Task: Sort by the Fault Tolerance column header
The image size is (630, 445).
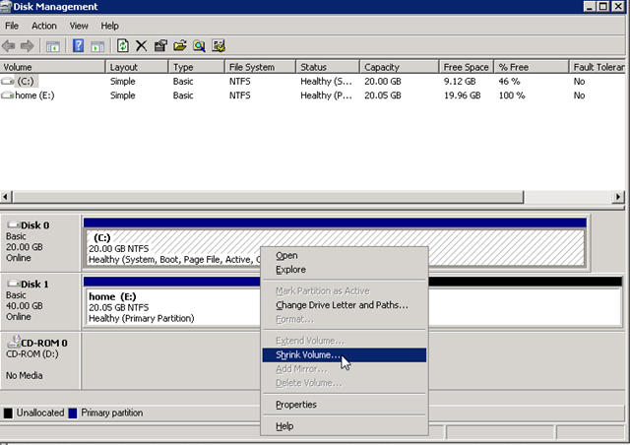Action: tap(598, 67)
